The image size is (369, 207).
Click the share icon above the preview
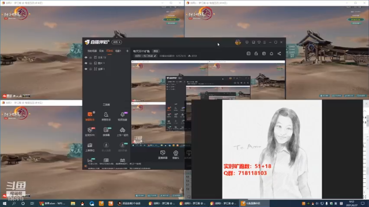(x=279, y=53)
